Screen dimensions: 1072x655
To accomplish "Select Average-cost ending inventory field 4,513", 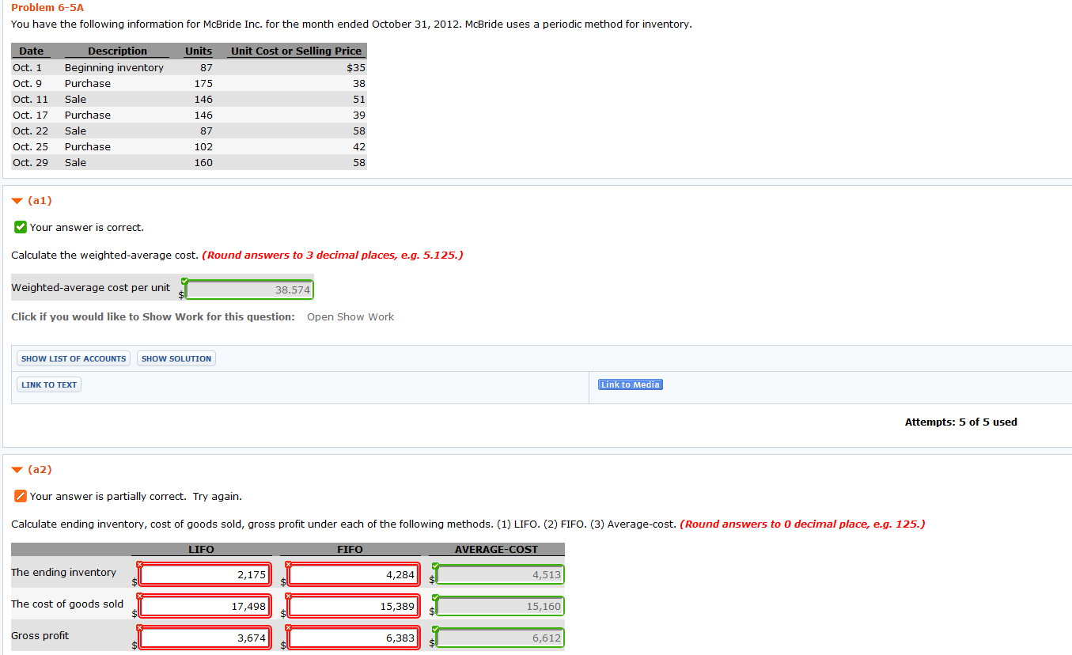I will [499, 575].
